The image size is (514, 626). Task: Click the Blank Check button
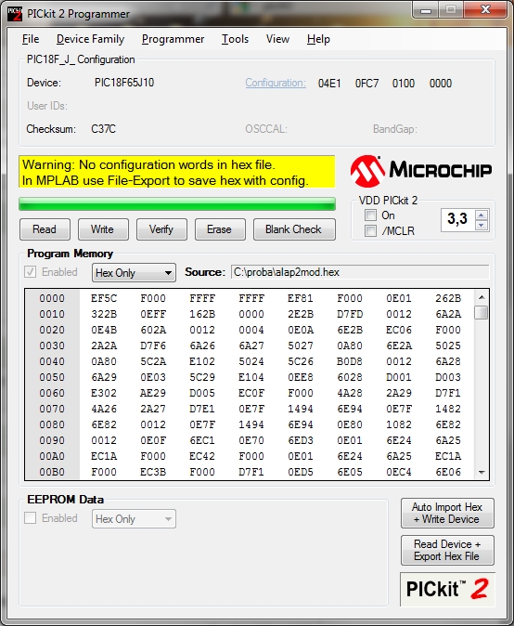tap(294, 229)
